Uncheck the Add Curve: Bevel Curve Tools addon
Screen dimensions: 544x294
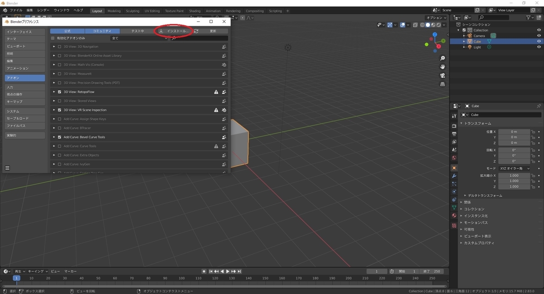[59, 137]
